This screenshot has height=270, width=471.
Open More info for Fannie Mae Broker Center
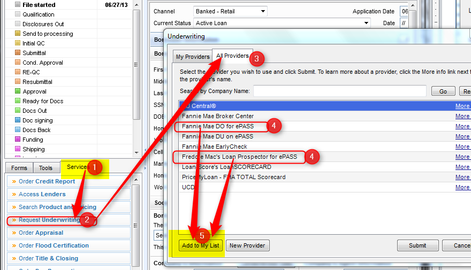(x=462, y=116)
